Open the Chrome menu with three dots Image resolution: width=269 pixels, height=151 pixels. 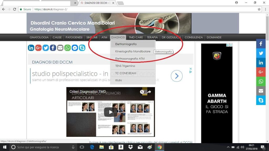tap(265, 9)
